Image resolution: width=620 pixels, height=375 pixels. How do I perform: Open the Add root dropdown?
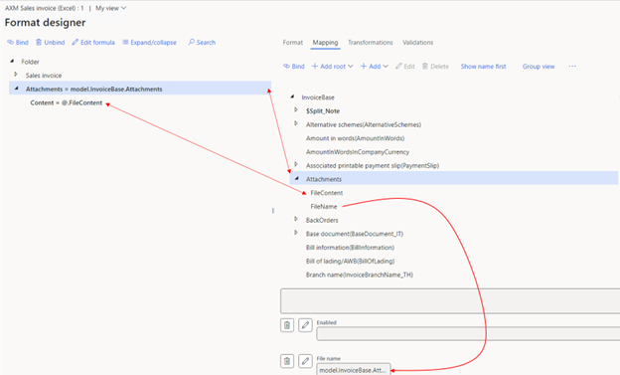[332, 67]
